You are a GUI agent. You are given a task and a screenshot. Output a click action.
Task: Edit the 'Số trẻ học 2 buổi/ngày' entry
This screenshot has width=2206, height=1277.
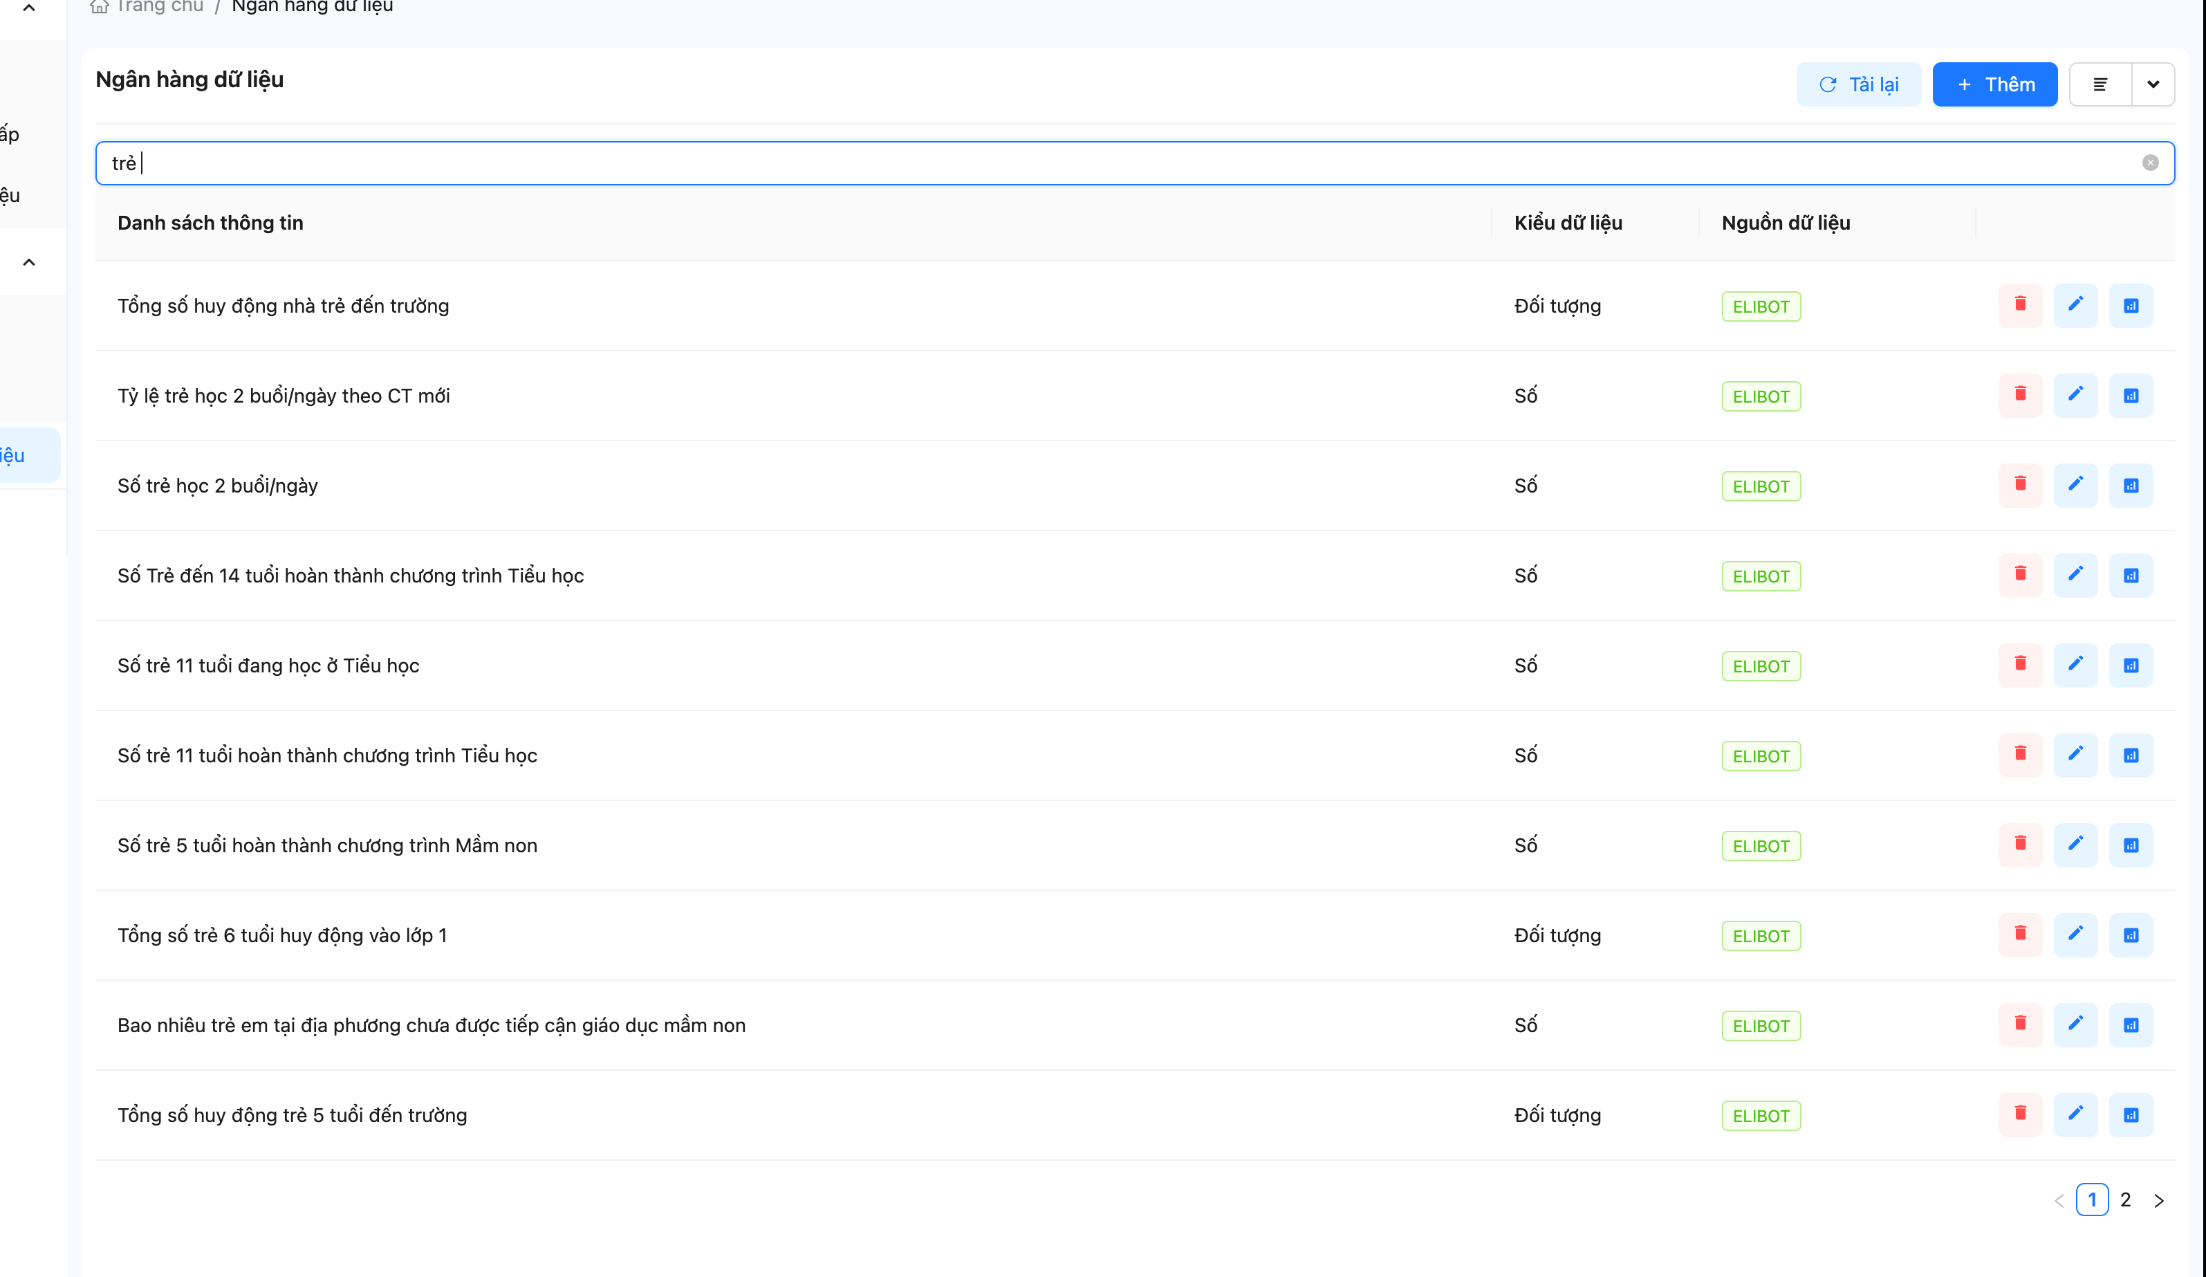pos(2075,485)
